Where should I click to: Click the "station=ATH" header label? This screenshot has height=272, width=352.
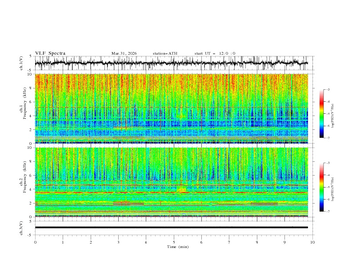pyautogui.click(x=165, y=53)
